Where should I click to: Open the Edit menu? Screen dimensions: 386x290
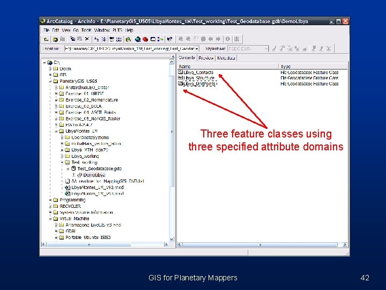point(55,30)
